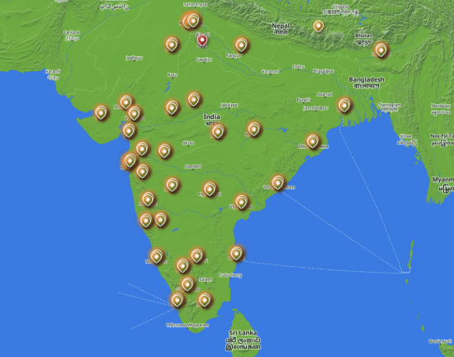
Task: Click the Saharanpur city label
Action: click(196, 5)
